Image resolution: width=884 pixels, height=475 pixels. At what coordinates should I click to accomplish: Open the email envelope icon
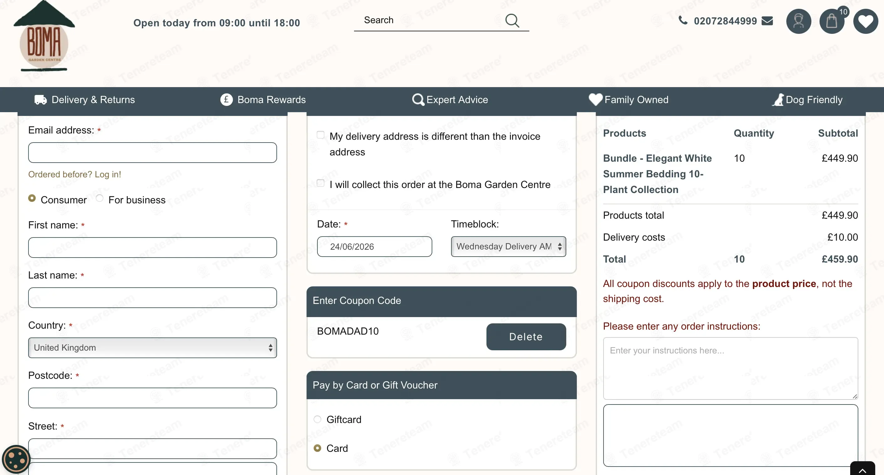(x=767, y=21)
